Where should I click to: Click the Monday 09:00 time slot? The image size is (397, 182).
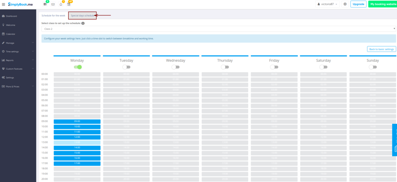(77, 121)
